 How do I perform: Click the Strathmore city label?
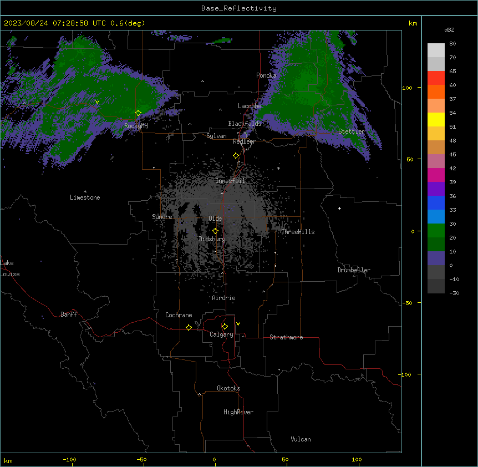coord(286,337)
